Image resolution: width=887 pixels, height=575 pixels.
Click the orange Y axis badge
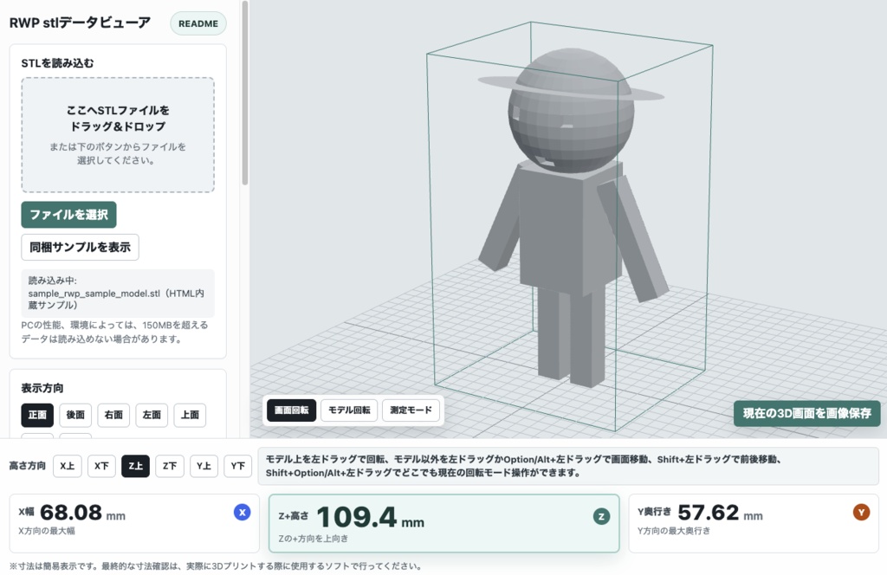[x=862, y=513]
